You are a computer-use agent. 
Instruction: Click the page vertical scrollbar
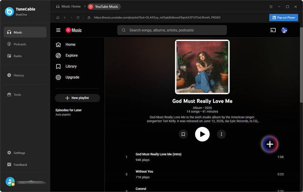pos(301,65)
